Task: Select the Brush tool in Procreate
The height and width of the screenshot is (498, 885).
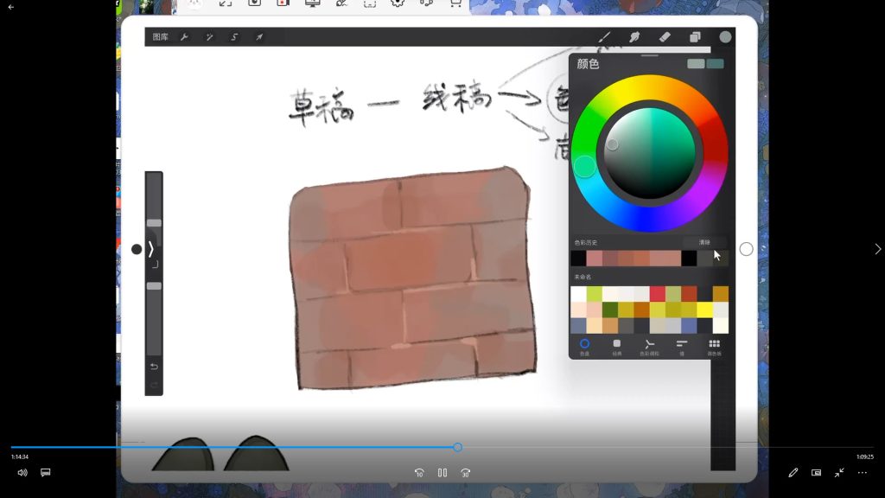Action: point(605,37)
